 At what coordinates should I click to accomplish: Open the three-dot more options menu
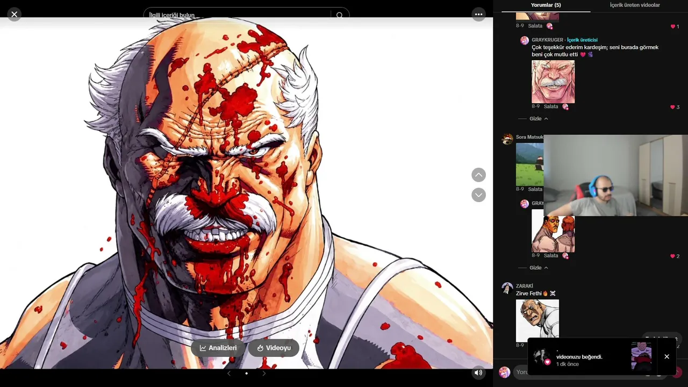click(478, 15)
